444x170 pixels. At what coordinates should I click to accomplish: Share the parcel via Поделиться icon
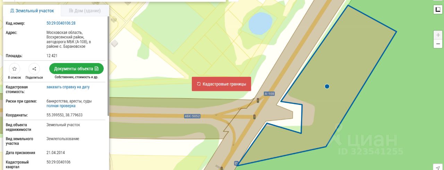tap(34, 69)
